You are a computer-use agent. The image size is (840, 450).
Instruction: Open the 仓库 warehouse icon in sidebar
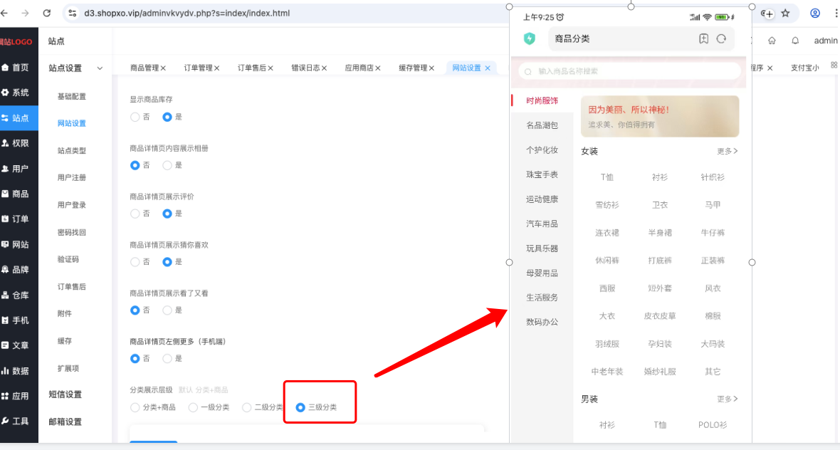[5, 295]
